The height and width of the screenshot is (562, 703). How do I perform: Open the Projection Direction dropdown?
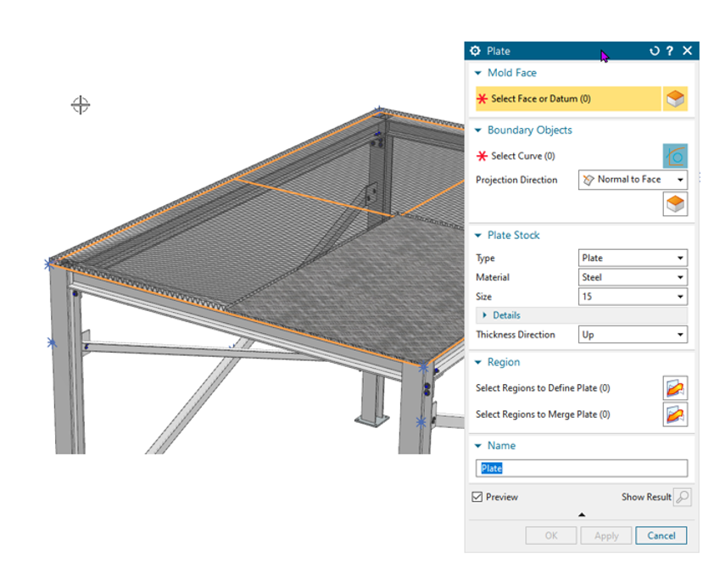tap(633, 180)
